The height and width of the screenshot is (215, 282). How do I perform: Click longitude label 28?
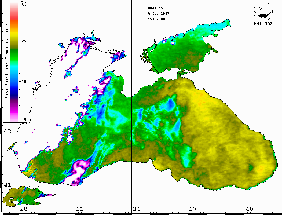[24, 209]
